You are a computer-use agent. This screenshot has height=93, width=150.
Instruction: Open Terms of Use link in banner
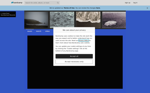point(69,8)
